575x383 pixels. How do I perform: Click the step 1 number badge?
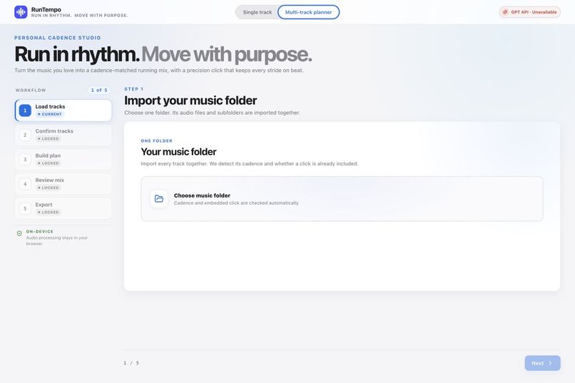click(25, 111)
